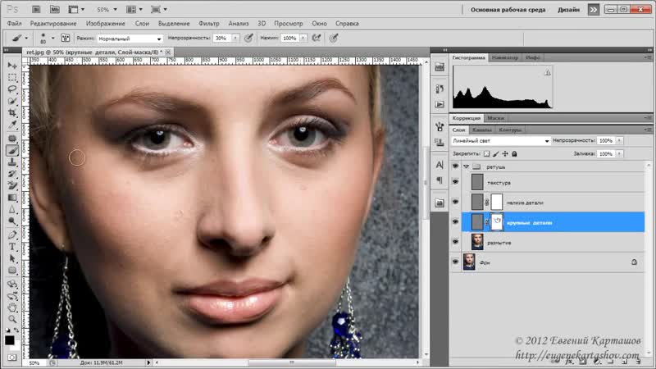Toggle lock all
The image size is (656, 369).
point(514,154)
